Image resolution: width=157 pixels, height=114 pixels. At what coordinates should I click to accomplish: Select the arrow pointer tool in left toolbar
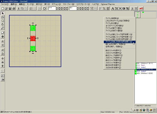3,13
